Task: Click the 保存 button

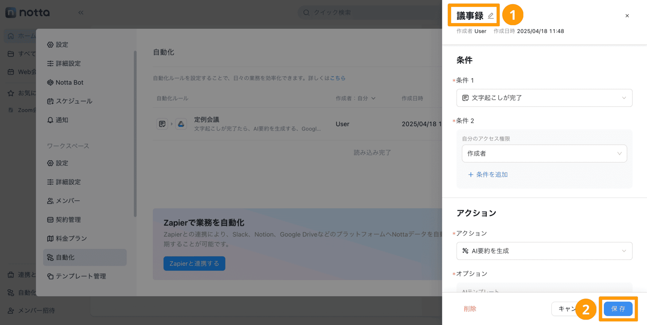Action: pos(618,309)
